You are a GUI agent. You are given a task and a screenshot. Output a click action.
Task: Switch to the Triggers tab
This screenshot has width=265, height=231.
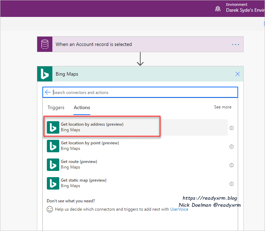click(56, 107)
